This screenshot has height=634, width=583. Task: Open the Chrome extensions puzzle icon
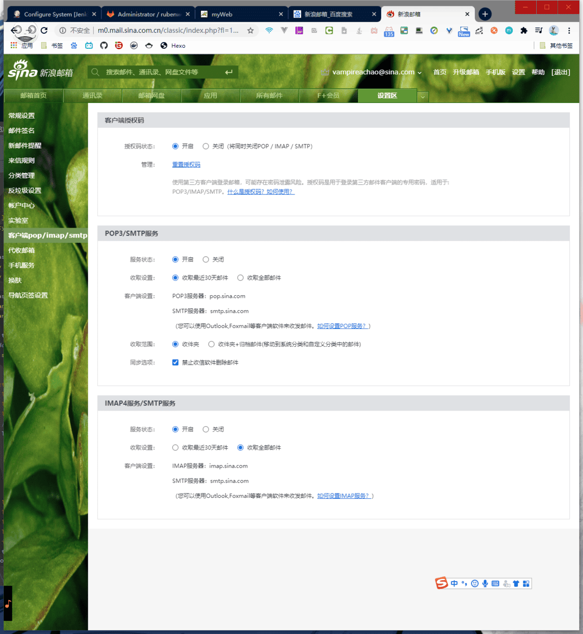coord(524,31)
